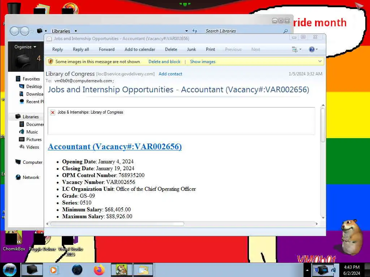Image resolution: width=370 pixels, height=277 pixels.
Task: Open Videos library in navigation pane
Action: coord(29,147)
